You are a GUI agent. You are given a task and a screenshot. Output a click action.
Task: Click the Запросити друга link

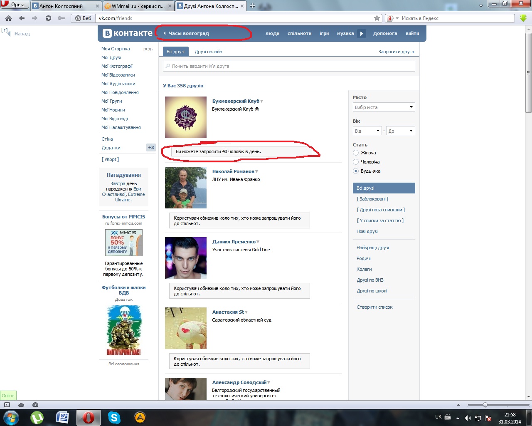(x=396, y=52)
